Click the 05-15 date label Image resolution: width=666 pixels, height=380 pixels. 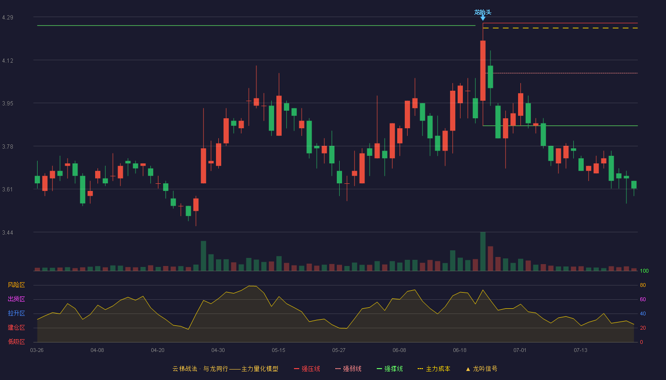(278, 350)
